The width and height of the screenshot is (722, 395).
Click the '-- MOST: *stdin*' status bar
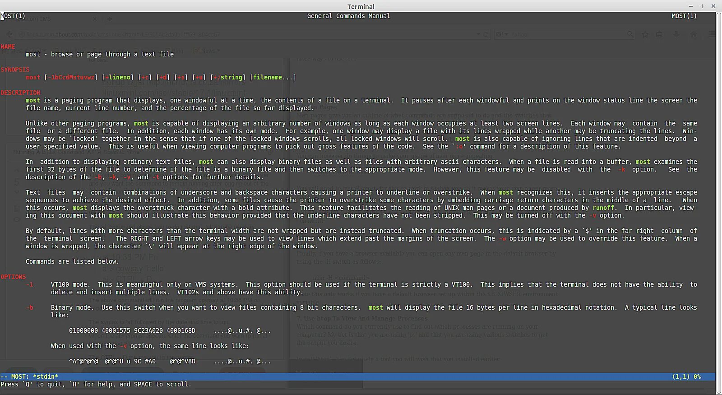[358, 376]
